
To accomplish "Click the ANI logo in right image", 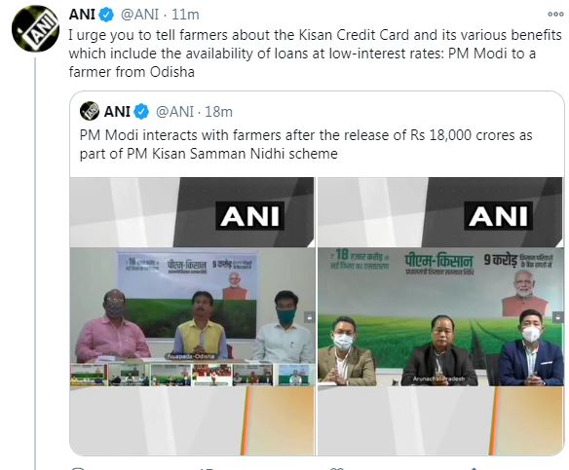I will [x=498, y=216].
